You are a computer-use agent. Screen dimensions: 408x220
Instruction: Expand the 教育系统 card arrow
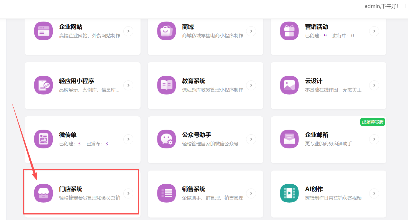251,85
